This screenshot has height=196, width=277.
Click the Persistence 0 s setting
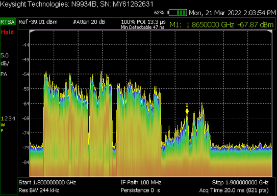[x=140, y=190]
